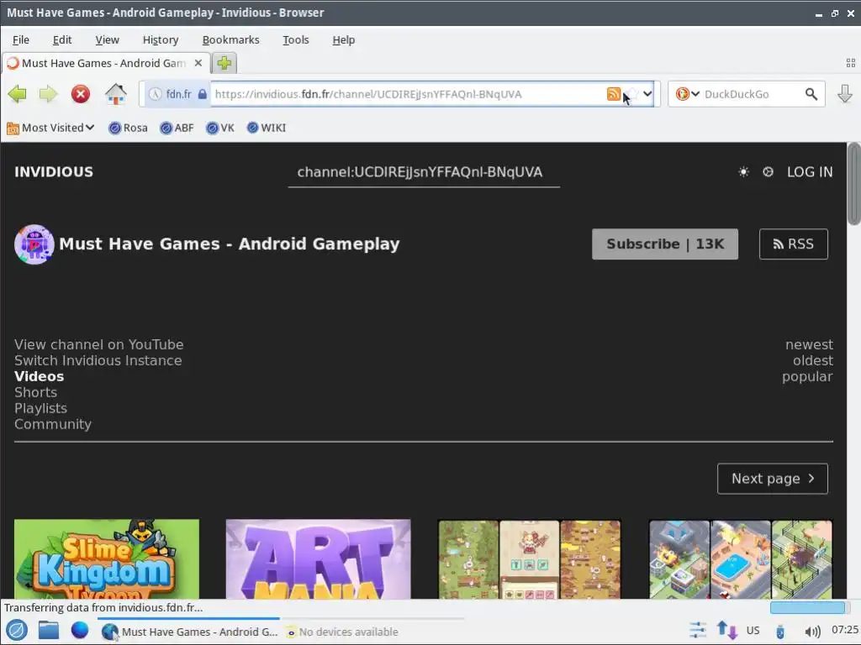Go to Next page
The width and height of the screenshot is (861, 645).
(773, 479)
